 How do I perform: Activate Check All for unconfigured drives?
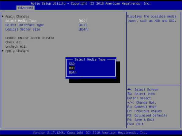click(x=13, y=42)
